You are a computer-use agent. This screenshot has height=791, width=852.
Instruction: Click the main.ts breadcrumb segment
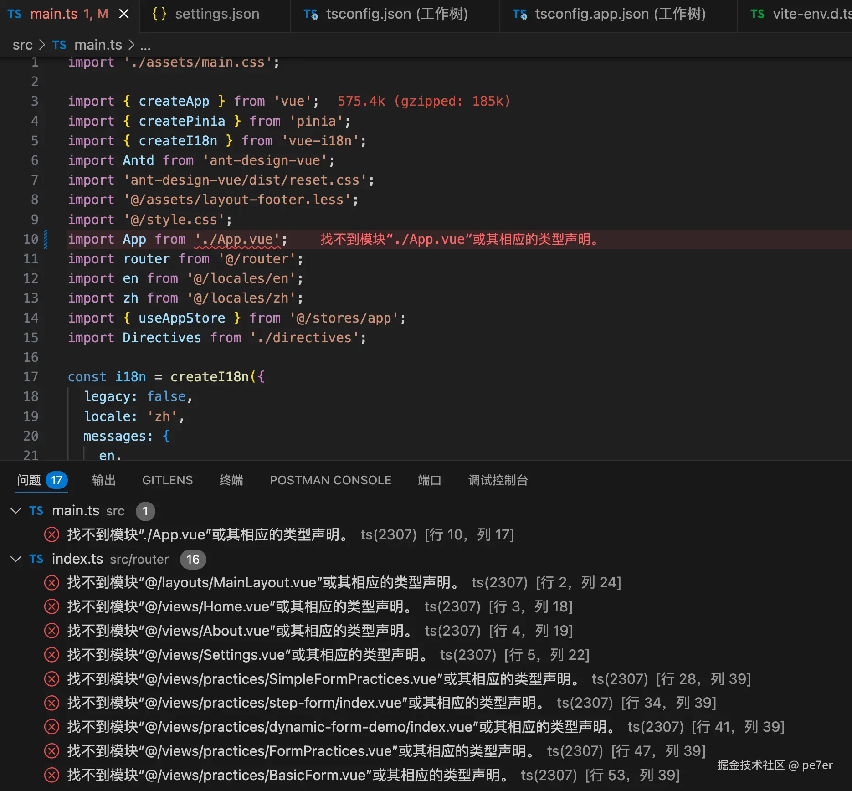[98, 45]
